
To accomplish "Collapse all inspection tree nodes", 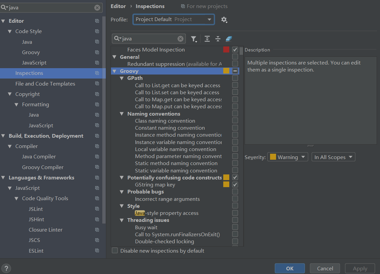I will pyautogui.click(x=218, y=39).
